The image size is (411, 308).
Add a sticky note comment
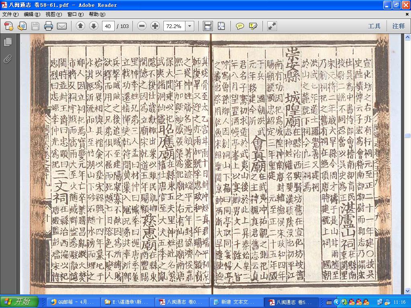point(240,26)
